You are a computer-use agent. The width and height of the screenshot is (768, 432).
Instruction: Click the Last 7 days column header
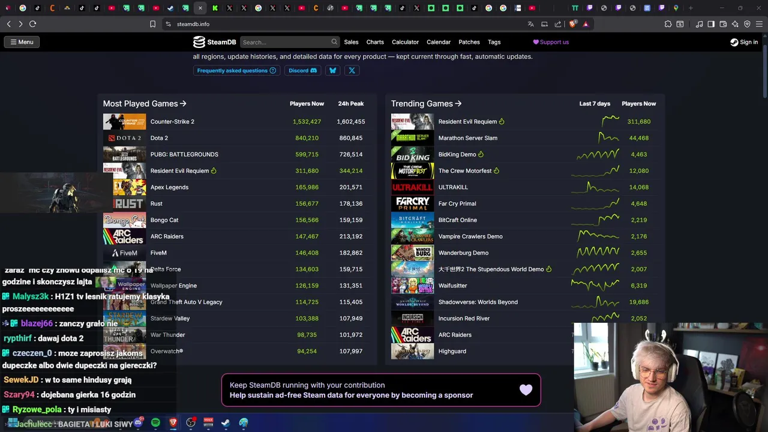[x=595, y=104]
